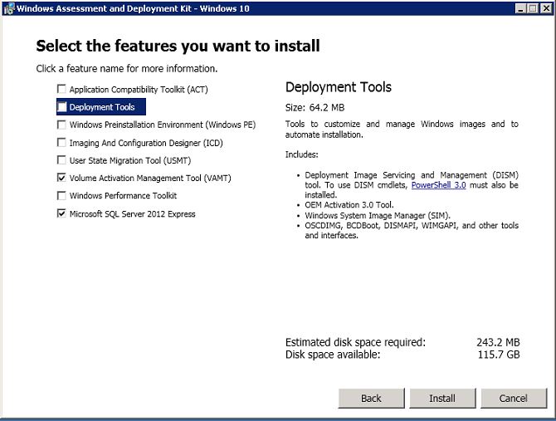
Task: Select the Deployment Tools feature label
Action: tap(102, 107)
